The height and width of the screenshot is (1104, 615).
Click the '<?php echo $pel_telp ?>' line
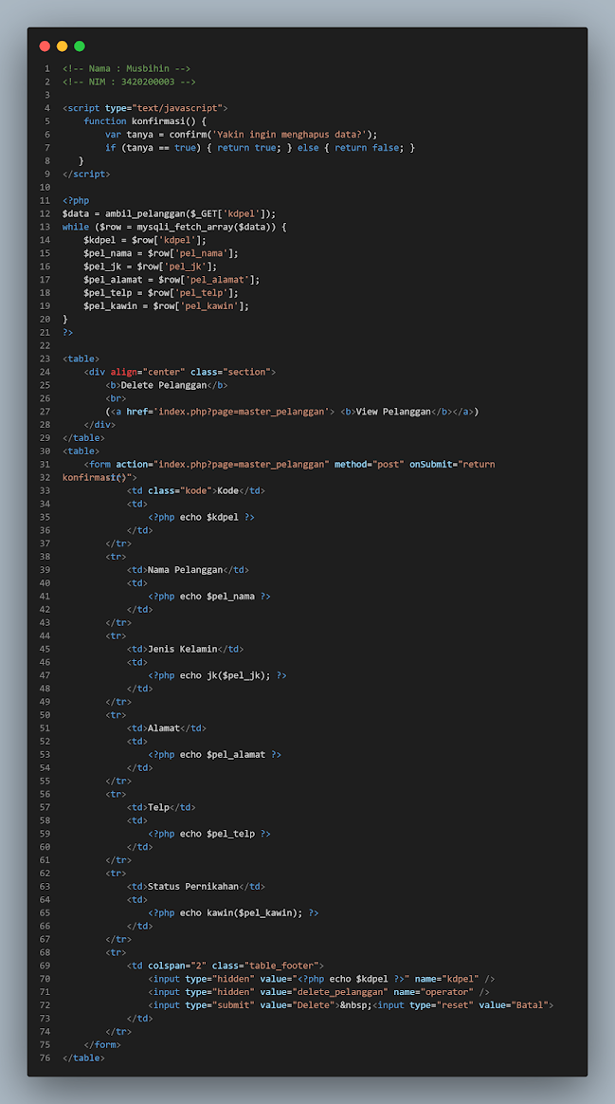(x=209, y=835)
